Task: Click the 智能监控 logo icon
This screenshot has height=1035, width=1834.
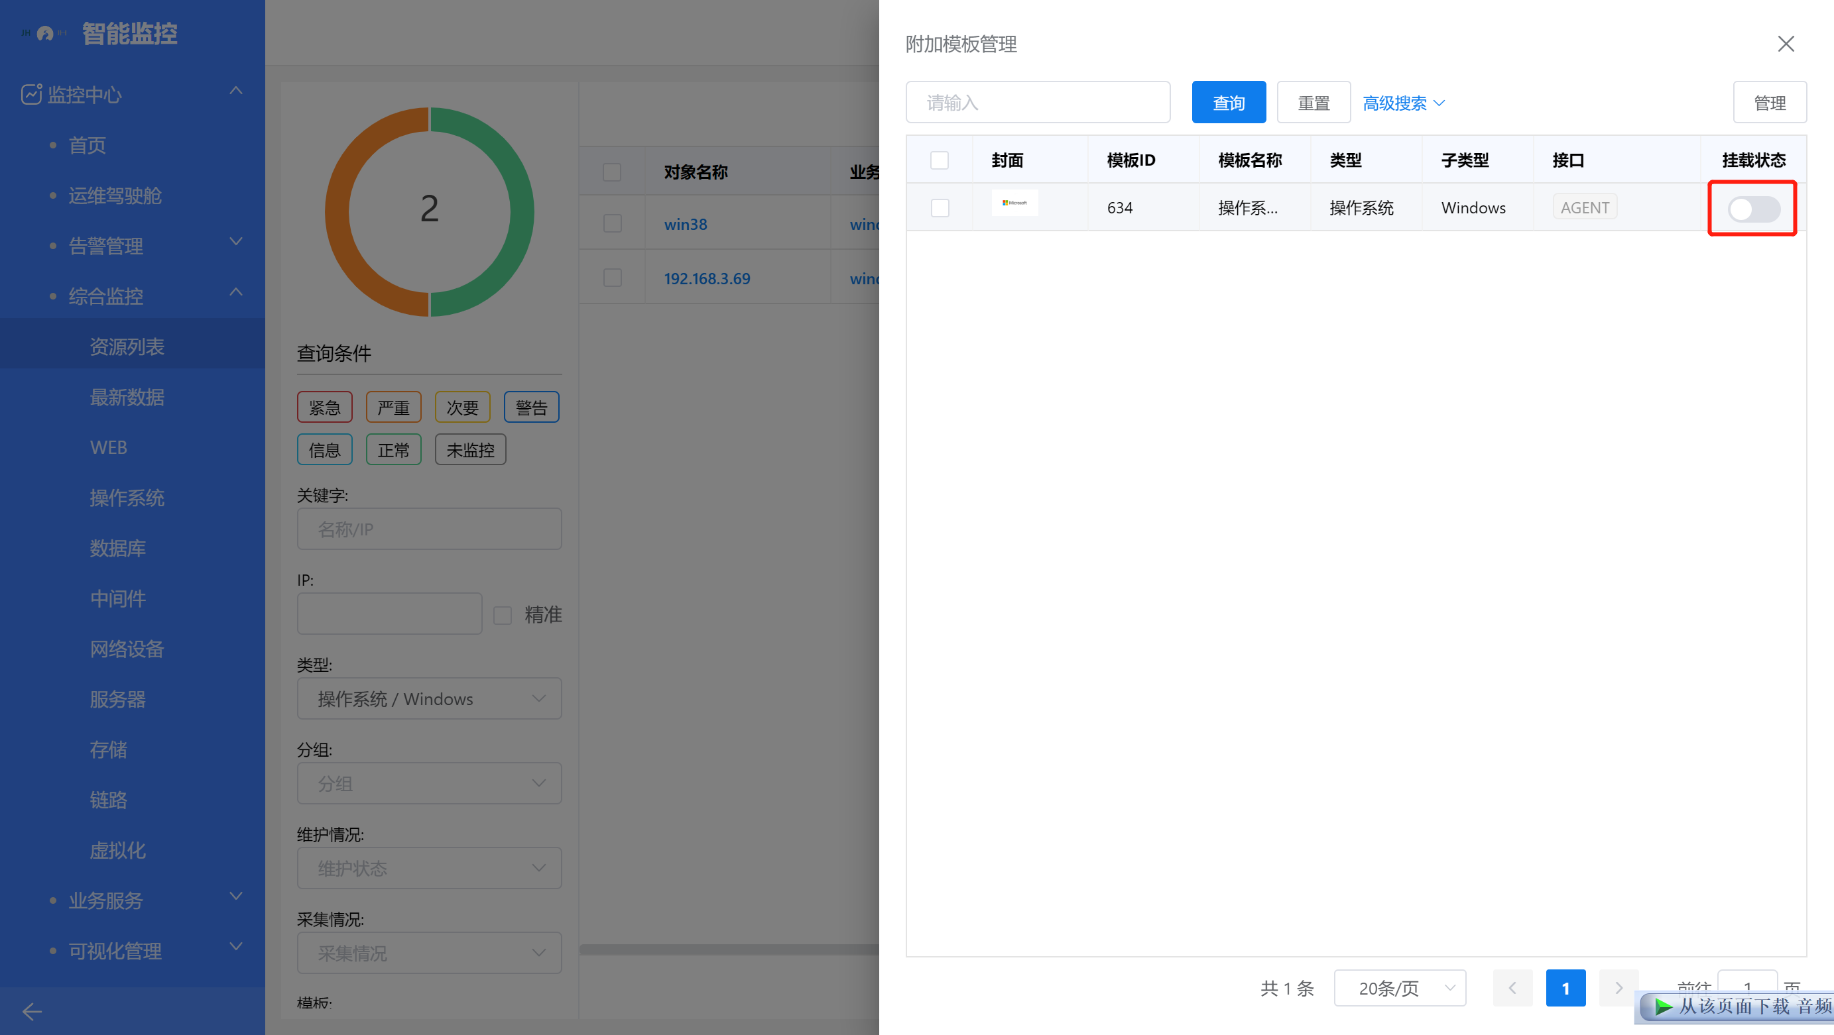Action: pyautogui.click(x=44, y=33)
